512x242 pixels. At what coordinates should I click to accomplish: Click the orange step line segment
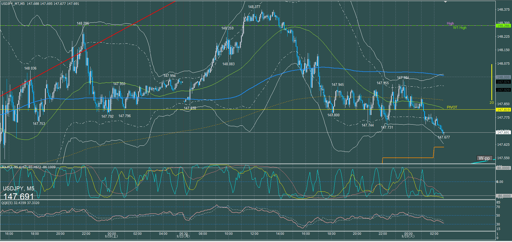407,158
